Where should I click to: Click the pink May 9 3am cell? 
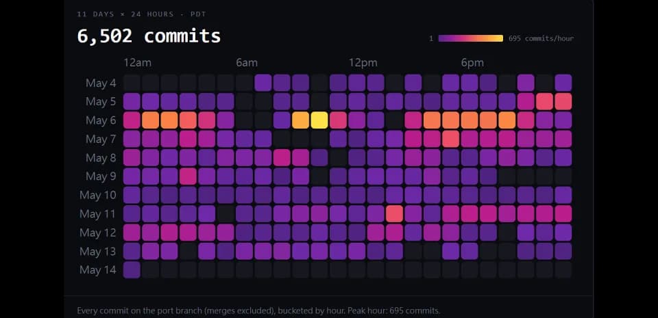coord(188,176)
